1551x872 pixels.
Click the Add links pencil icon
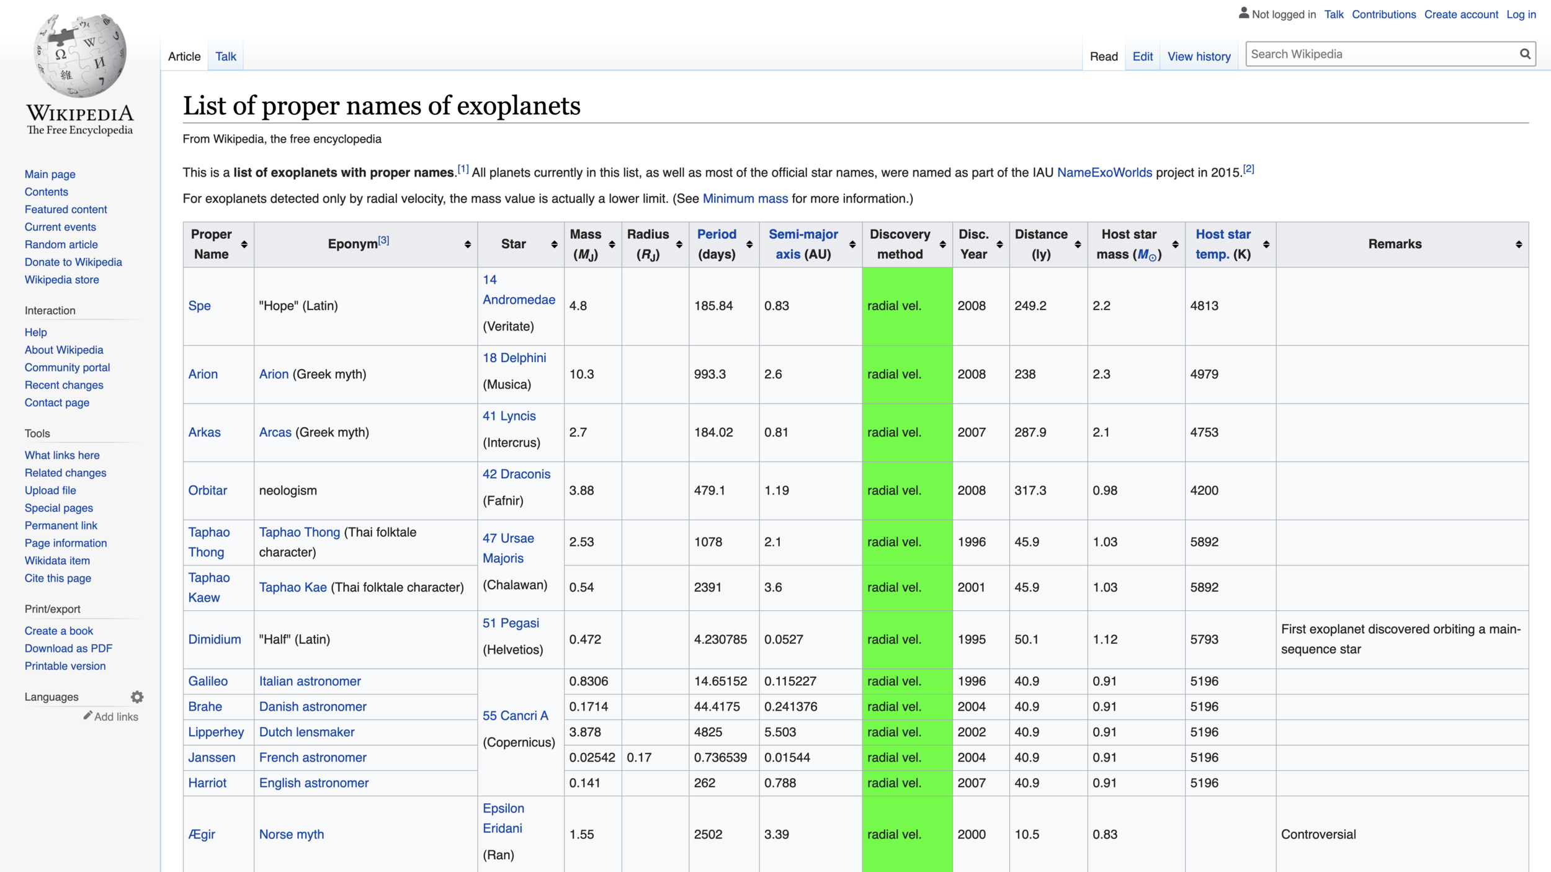(88, 716)
